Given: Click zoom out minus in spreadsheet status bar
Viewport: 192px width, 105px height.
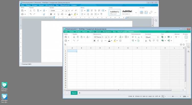Looking at the screenshot, I should tap(165, 96).
